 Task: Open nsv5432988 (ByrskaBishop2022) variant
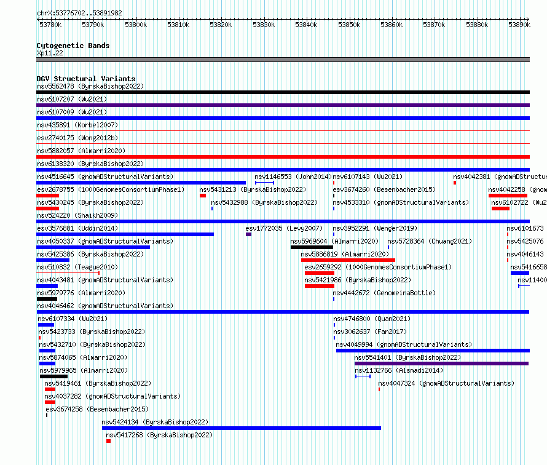pyautogui.click(x=264, y=202)
